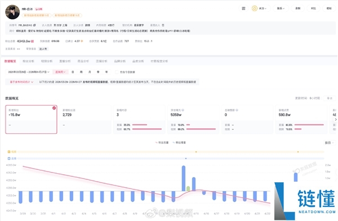Select the 5059w metric card
This screenshot has width=338, height=221.
[x=193, y=119]
